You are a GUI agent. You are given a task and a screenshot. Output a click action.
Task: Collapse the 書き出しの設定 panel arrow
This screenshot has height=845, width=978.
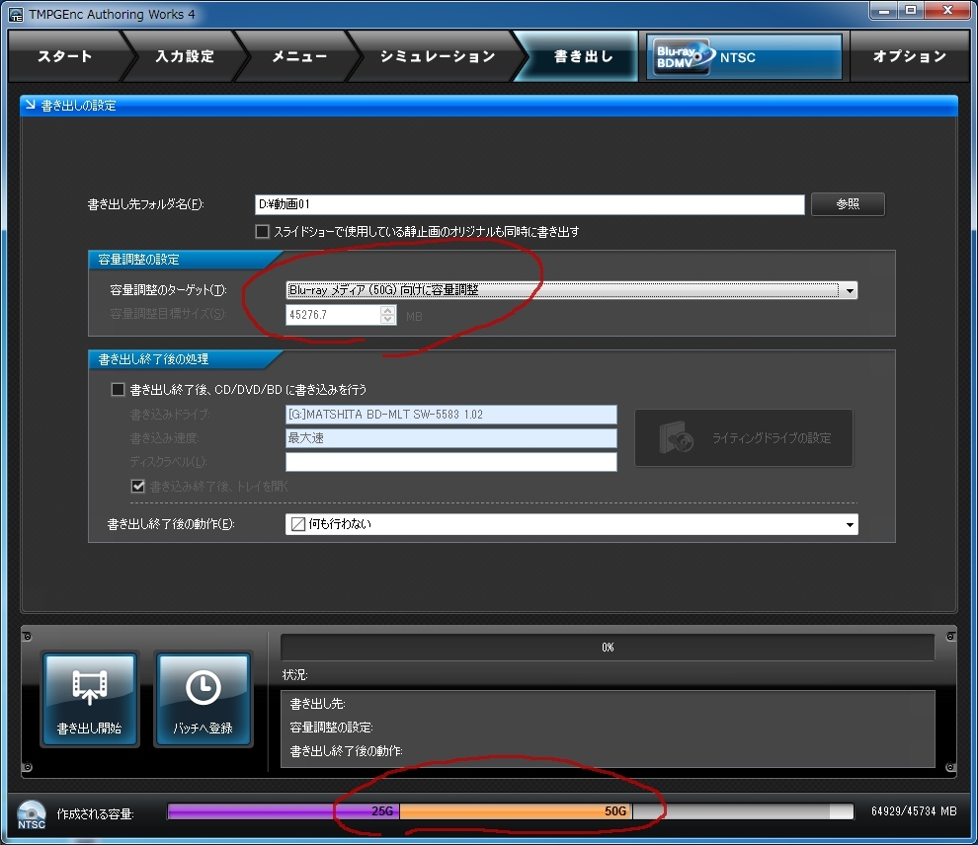point(30,105)
